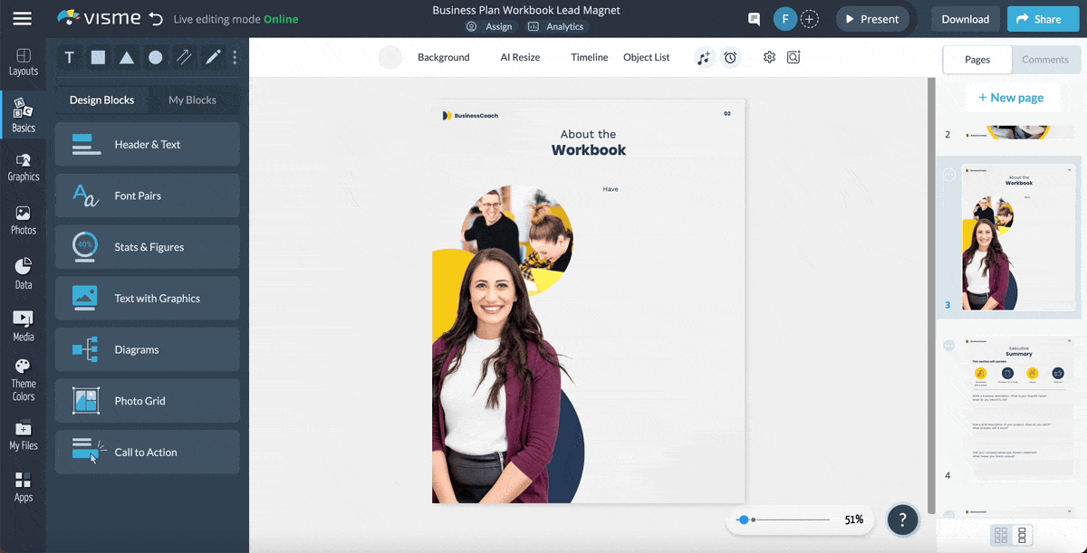Open the add audio icon
Viewport: 1087px width, 553px height.
pos(705,57)
